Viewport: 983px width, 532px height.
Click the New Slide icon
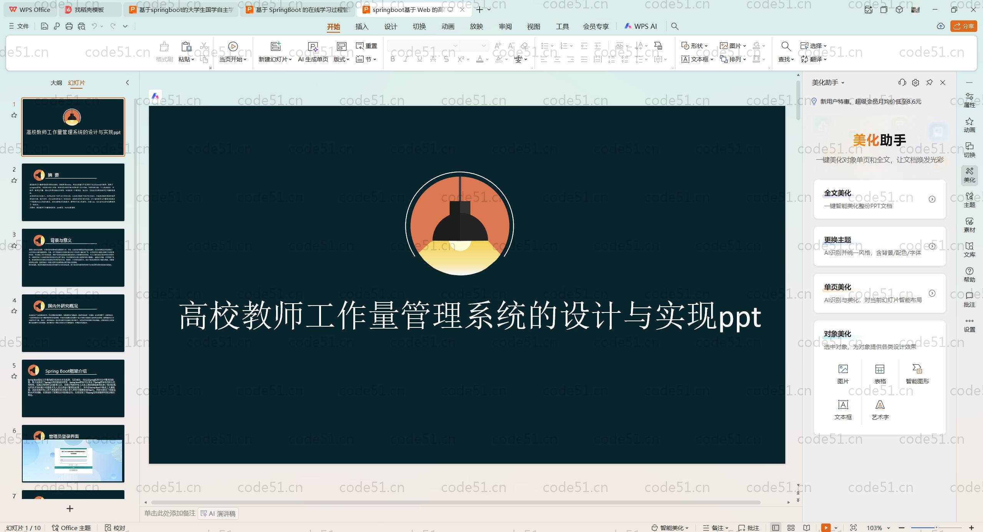pos(275,46)
